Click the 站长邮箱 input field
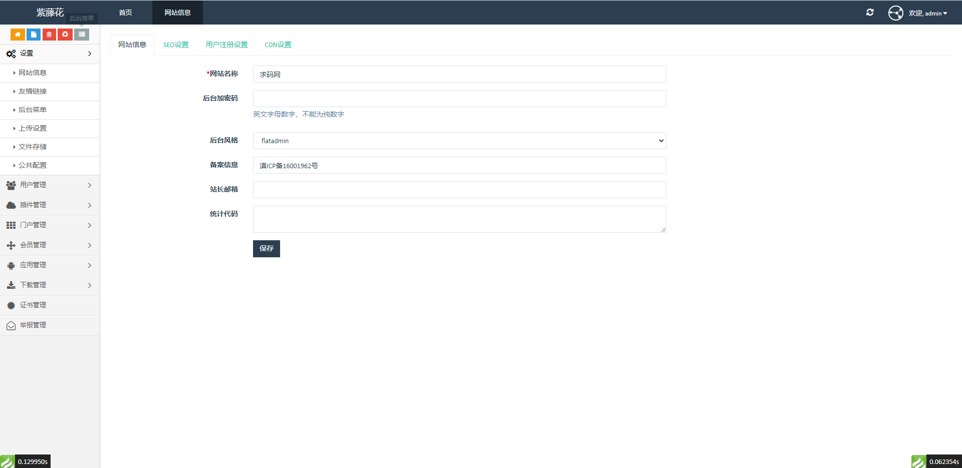The image size is (962, 468). click(x=459, y=190)
